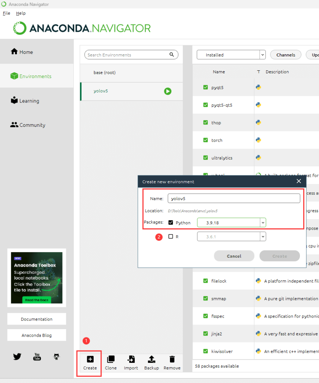Toggle the filelock package checkbox

[206, 281]
